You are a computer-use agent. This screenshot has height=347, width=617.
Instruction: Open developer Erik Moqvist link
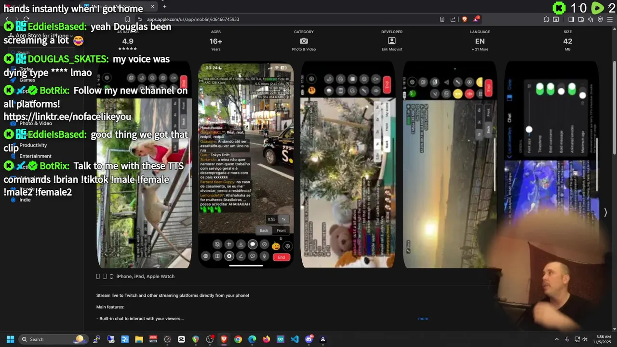[x=391, y=49]
